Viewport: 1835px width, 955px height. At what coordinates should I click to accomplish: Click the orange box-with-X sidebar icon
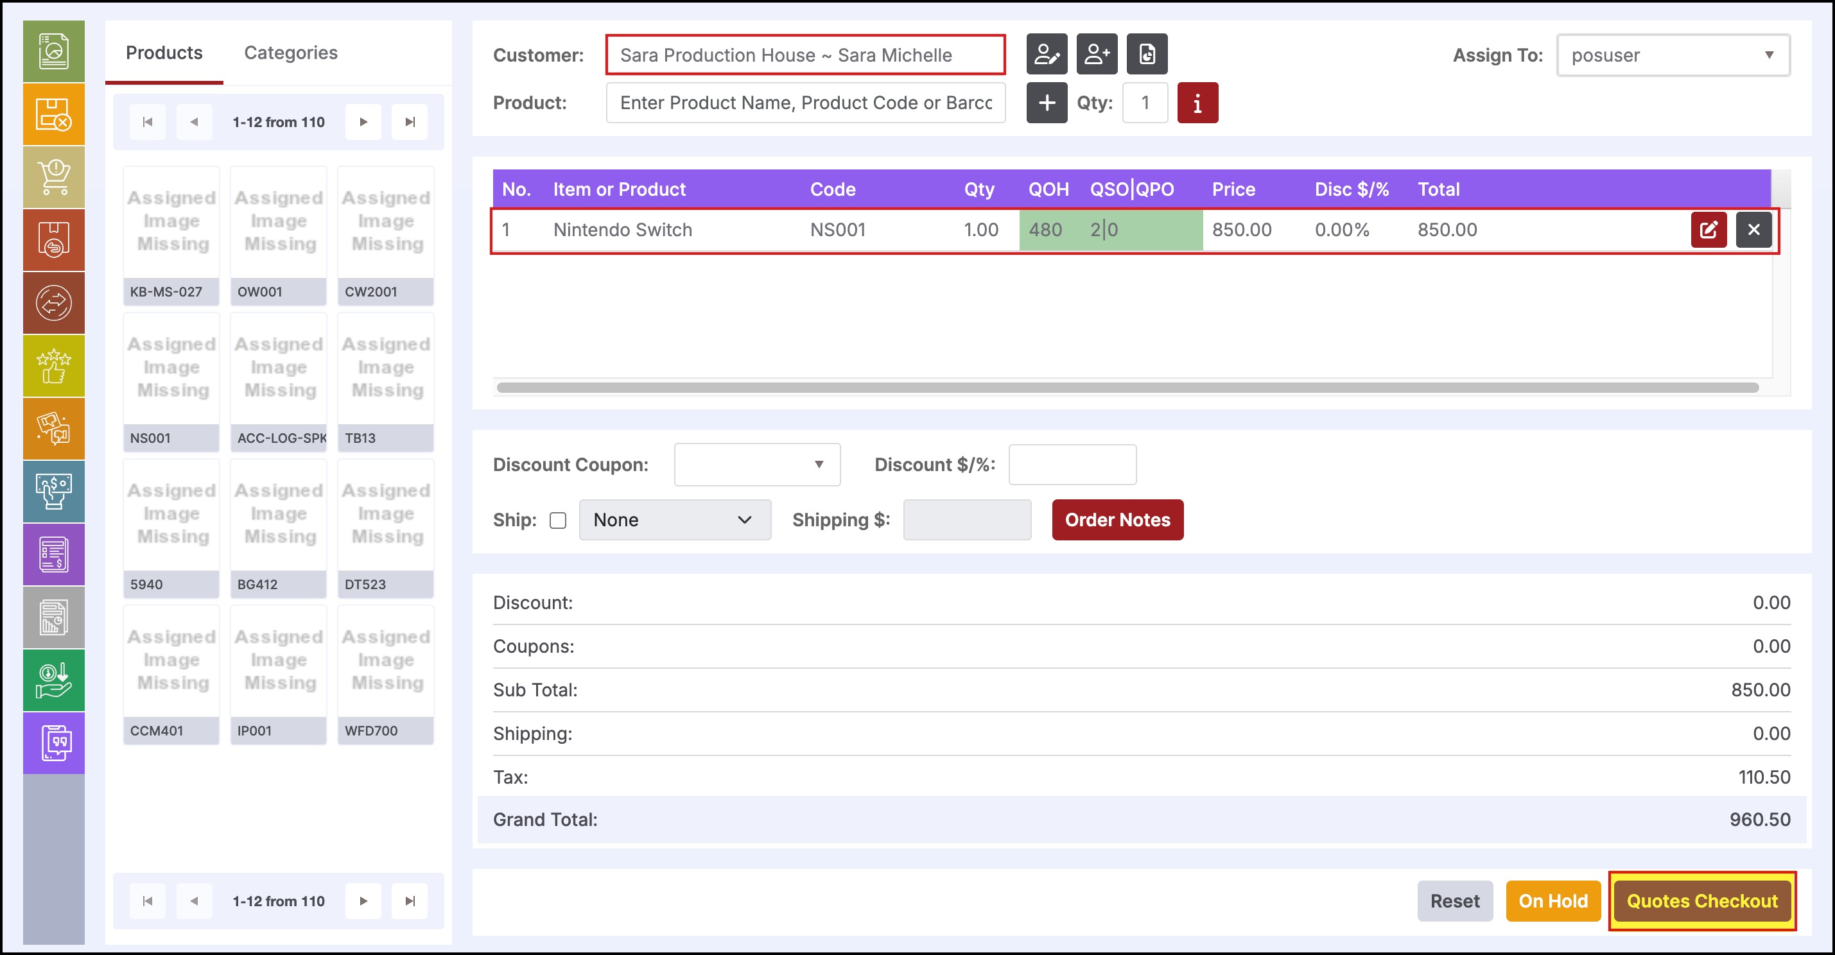tap(53, 115)
